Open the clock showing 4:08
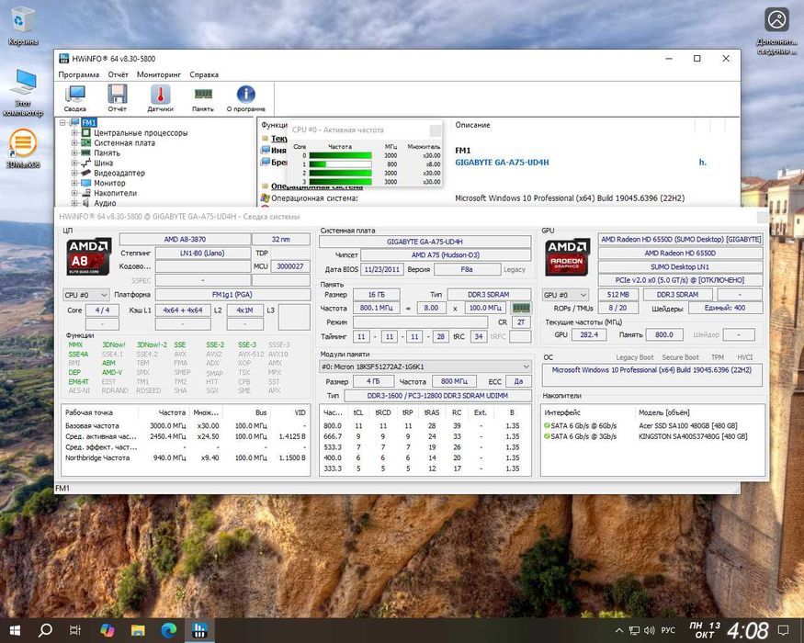 [x=748, y=631]
